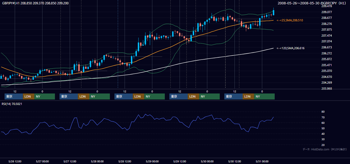Select the 5/27 12:00 time axis label
The image size is (350, 164).
click(70, 161)
